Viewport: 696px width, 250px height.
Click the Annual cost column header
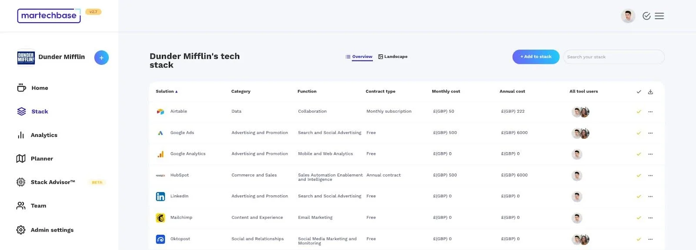[512, 91]
